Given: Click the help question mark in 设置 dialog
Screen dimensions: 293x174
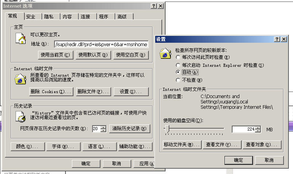Looking at the screenshot, I should tap(277, 39).
